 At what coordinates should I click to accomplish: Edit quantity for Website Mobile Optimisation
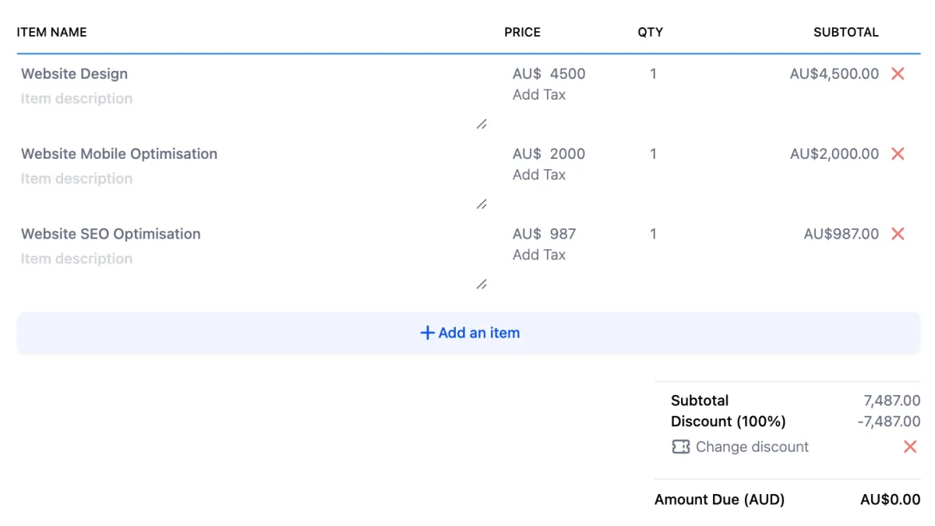pyautogui.click(x=653, y=154)
